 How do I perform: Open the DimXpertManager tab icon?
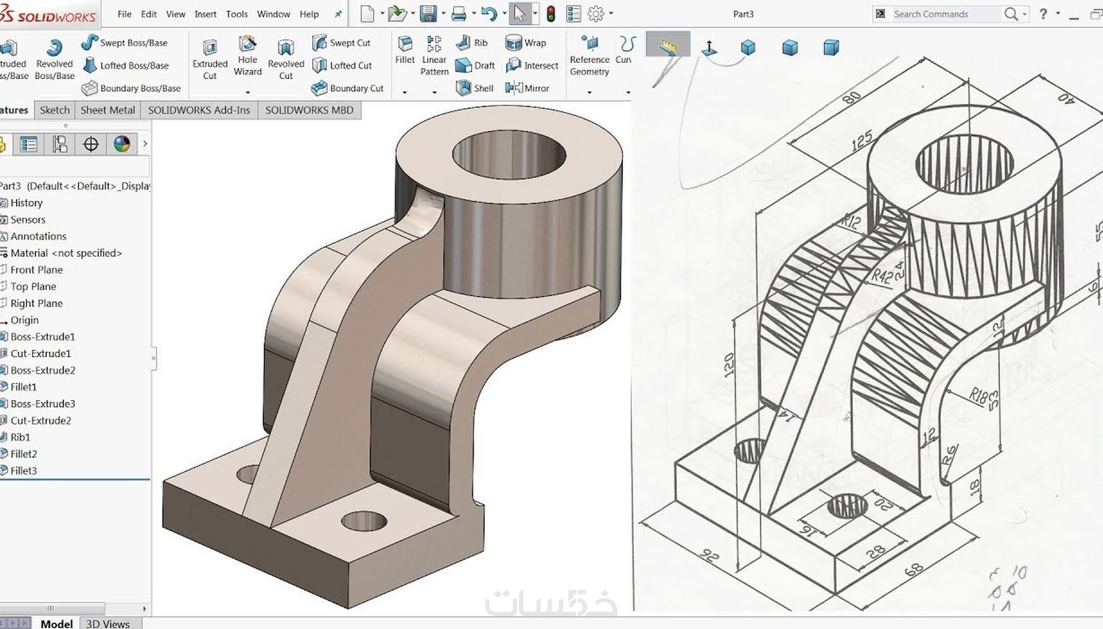[91, 144]
